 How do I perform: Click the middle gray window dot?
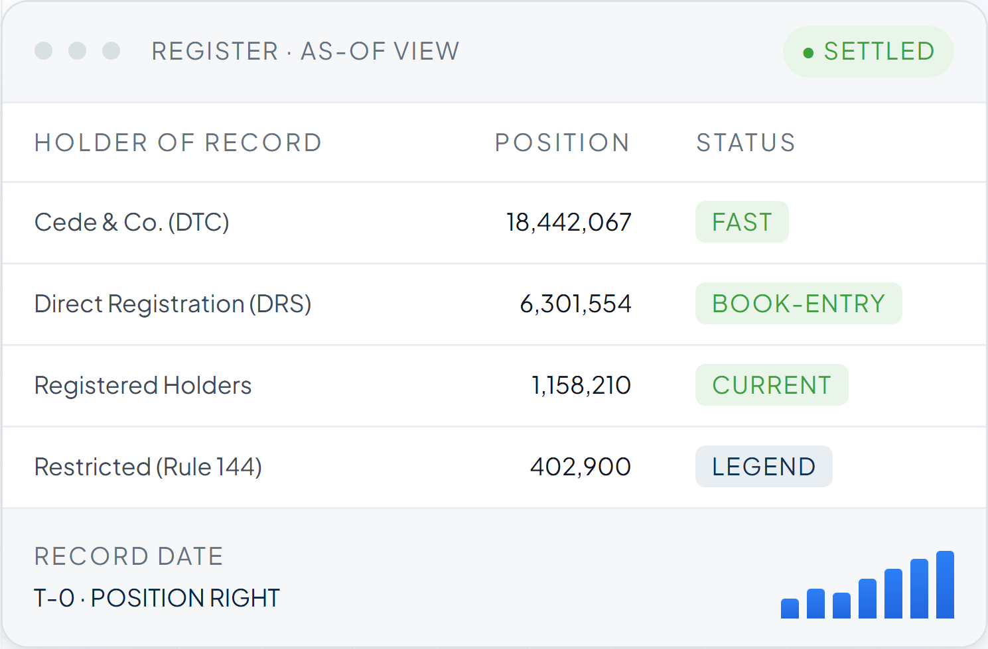(x=78, y=51)
